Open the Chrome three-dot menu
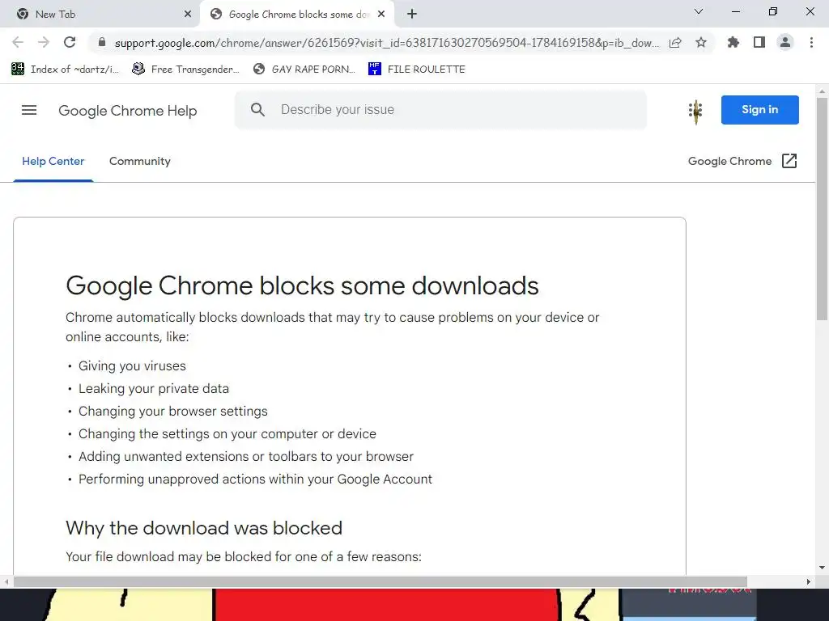Screen dimensions: 829x621 tap(811, 42)
